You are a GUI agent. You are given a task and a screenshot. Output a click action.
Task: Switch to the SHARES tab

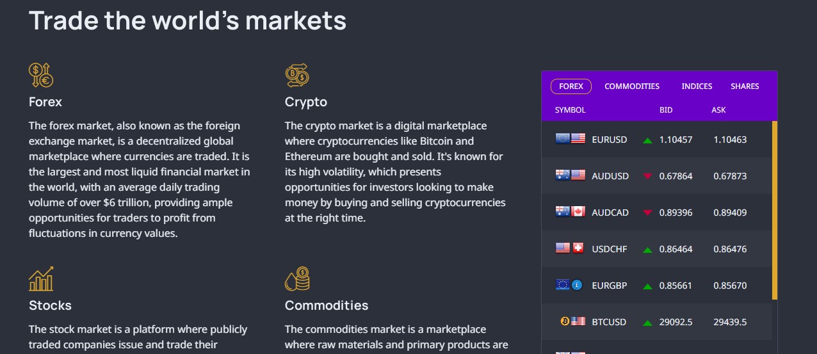745,86
